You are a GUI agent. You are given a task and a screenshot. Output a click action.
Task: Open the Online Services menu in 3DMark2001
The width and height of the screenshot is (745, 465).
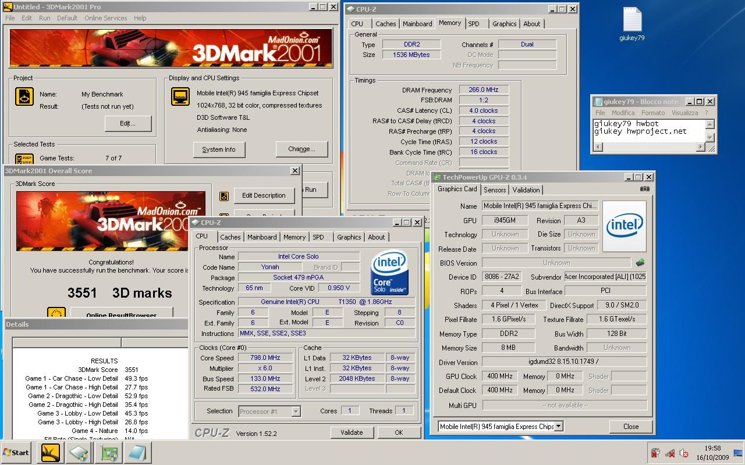(105, 18)
